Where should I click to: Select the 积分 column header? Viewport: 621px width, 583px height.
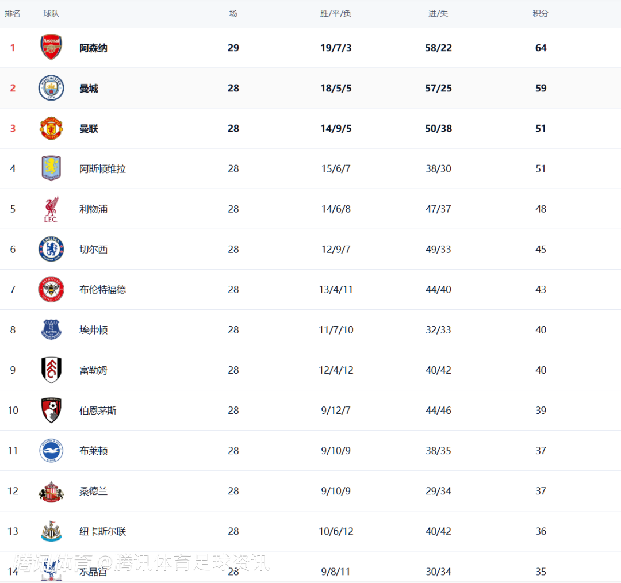click(540, 13)
